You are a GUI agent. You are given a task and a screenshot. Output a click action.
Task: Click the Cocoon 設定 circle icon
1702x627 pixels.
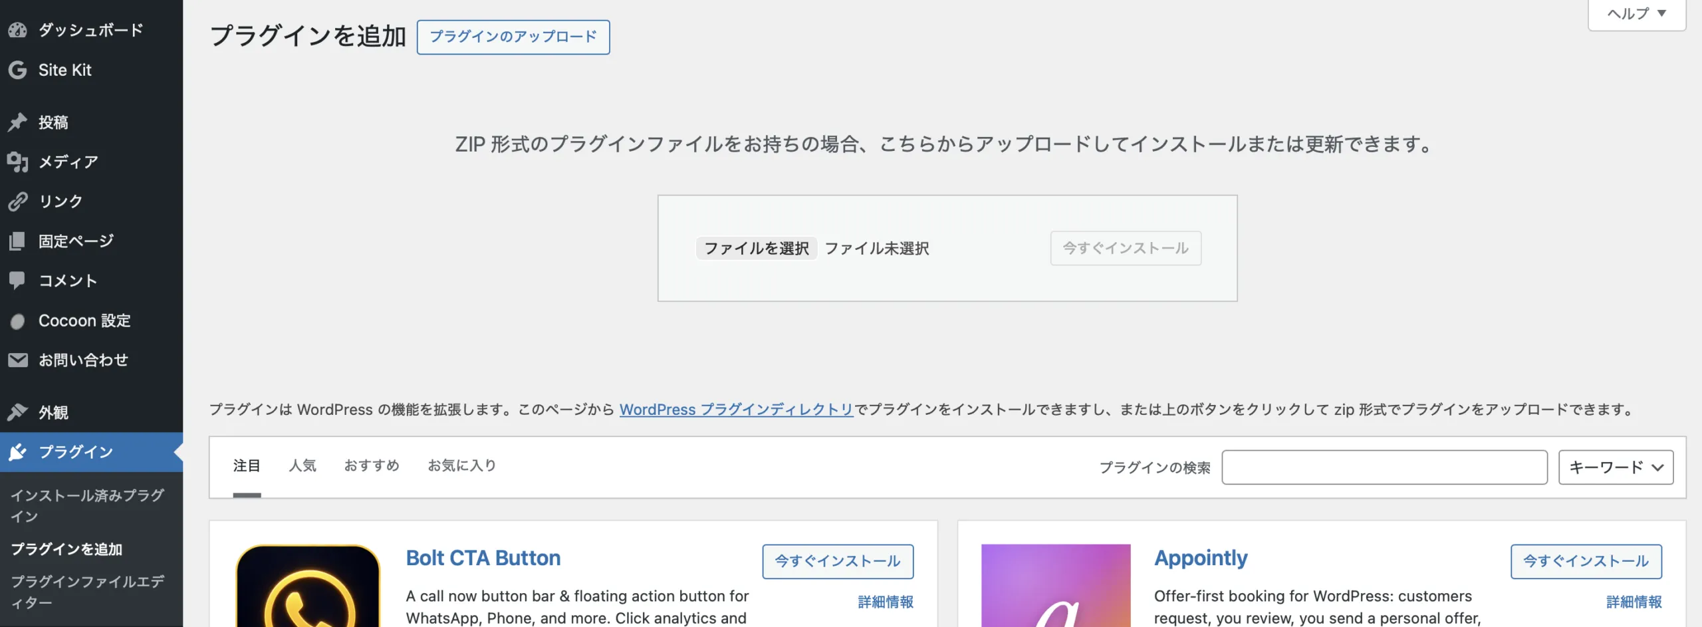17,321
